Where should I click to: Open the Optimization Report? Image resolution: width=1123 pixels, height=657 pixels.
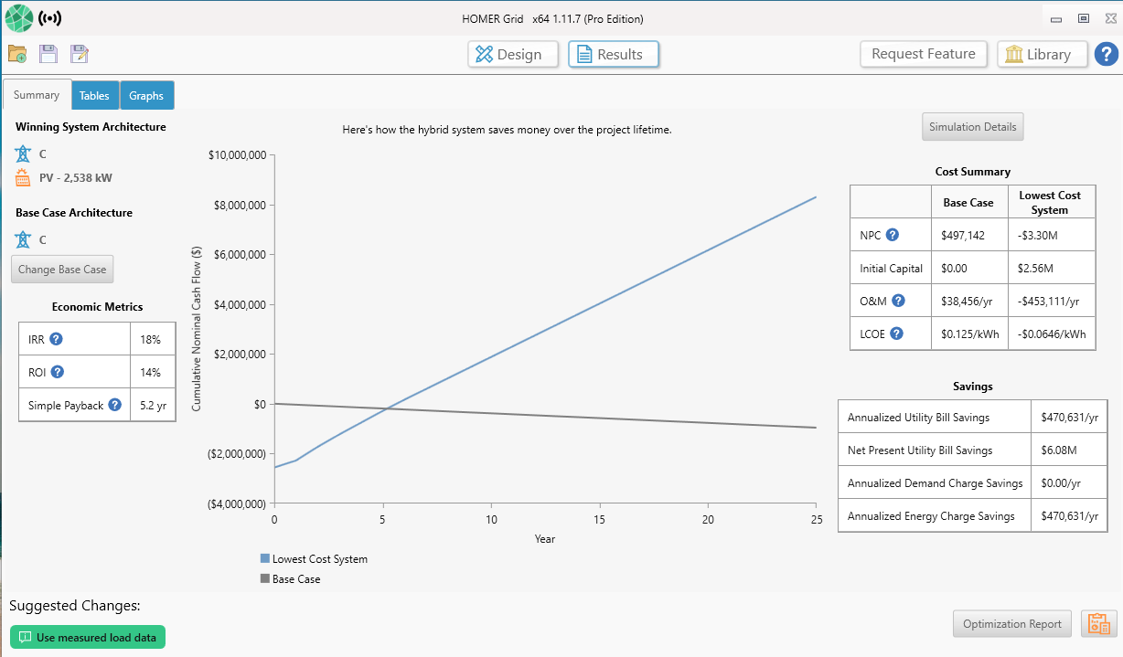(x=1012, y=624)
